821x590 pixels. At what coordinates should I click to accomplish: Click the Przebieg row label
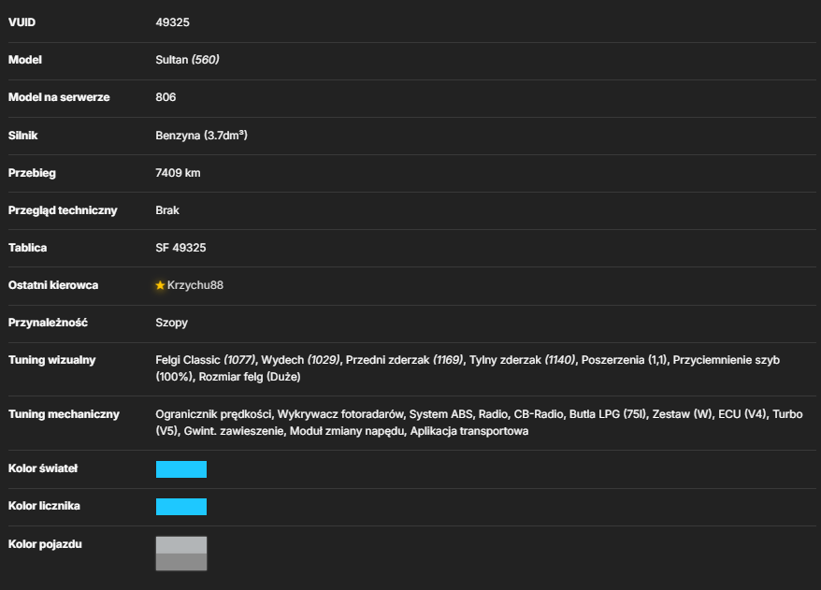point(32,173)
